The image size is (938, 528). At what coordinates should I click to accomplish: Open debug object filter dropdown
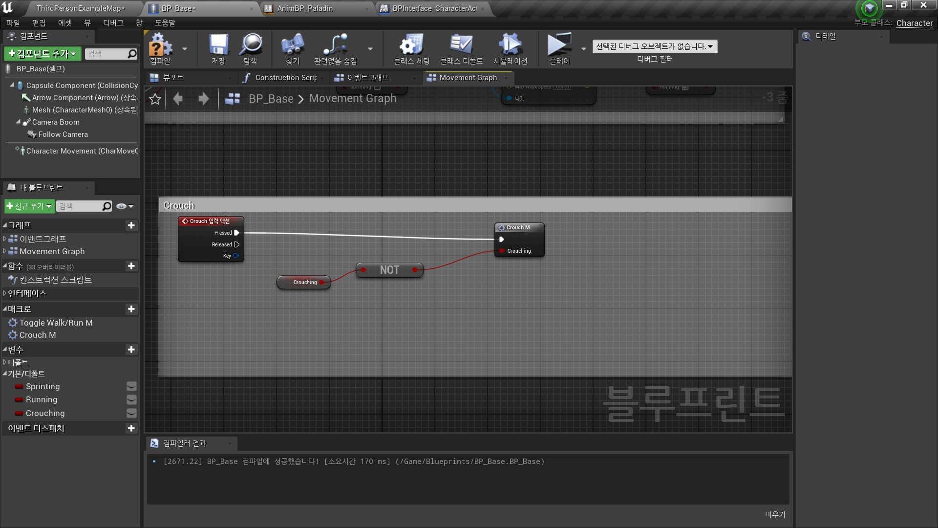click(x=655, y=46)
